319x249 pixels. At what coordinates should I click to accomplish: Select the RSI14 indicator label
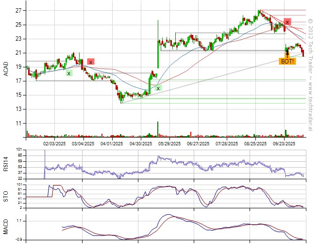point(6,164)
